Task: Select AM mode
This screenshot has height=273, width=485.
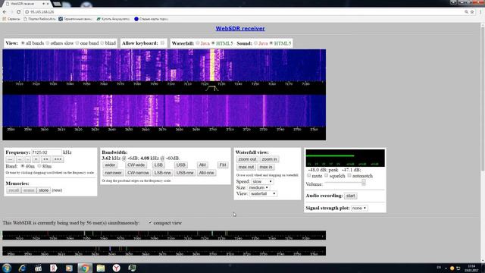Action: coord(202,165)
